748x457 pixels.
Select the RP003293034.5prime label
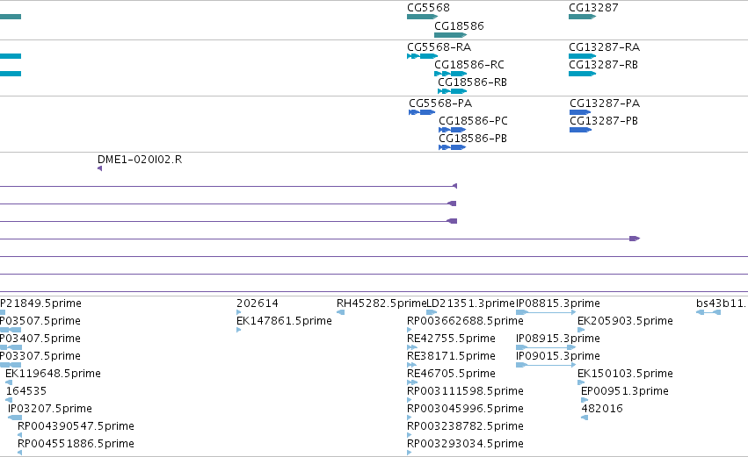tap(465, 444)
